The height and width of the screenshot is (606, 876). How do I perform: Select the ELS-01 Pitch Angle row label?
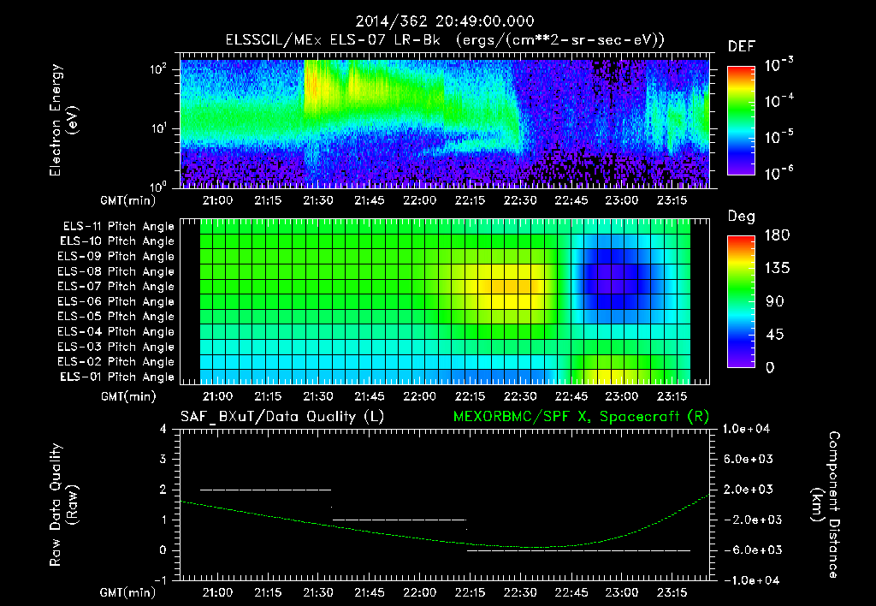pos(116,377)
